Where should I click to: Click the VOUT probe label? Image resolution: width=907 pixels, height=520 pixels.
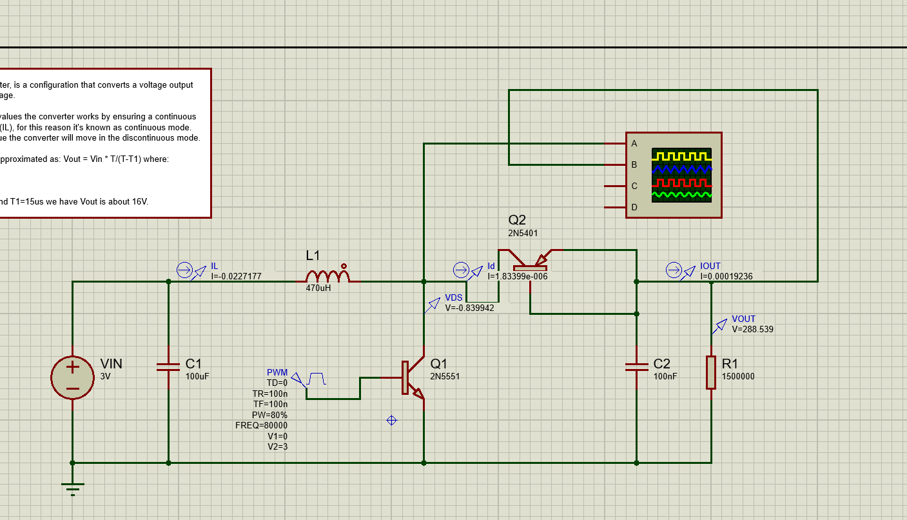point(743,319)
